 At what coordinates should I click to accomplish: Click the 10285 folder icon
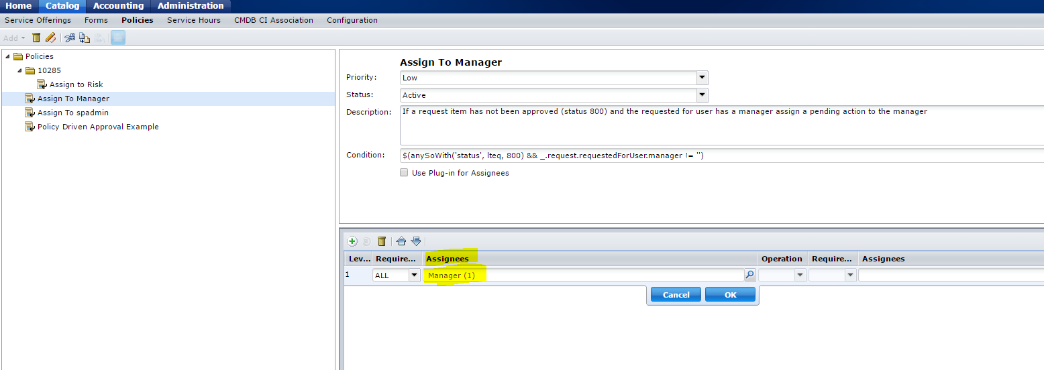(x=30, y=70)
